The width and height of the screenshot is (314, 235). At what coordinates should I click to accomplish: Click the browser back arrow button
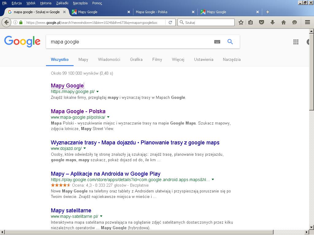tap(6, 22)
